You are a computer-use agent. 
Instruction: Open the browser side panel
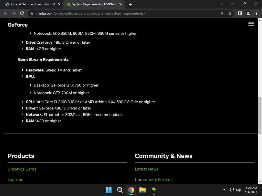pos(240,13)
